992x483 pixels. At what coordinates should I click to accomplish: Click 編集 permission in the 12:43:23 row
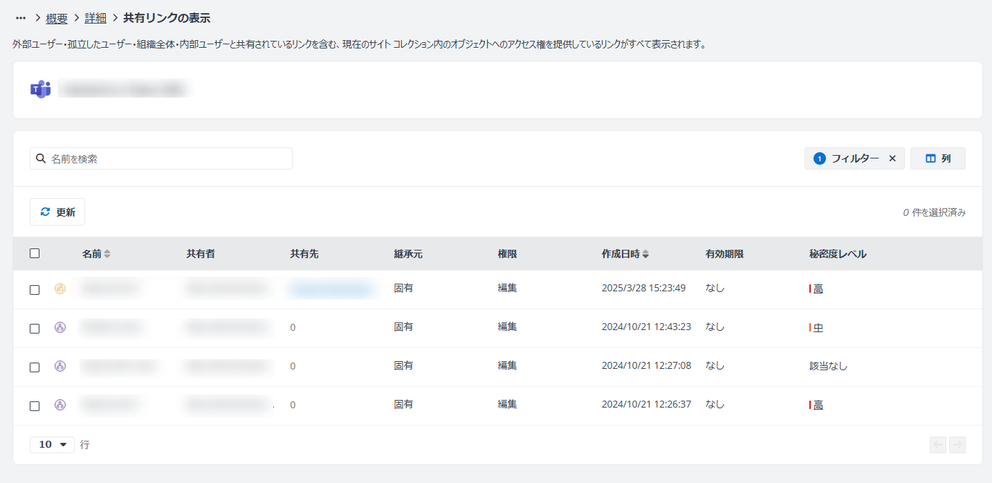tap(507, 327)
